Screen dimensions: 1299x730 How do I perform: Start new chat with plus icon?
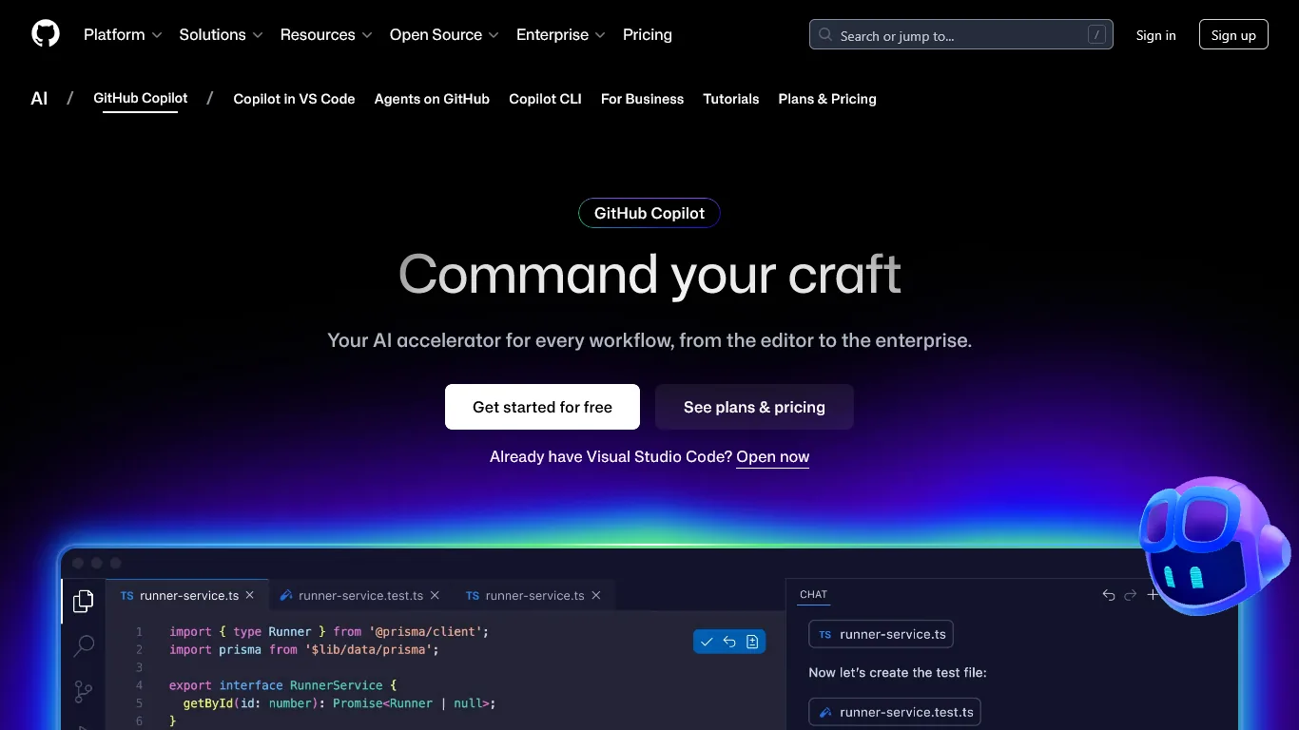click(x=1153, y=595)
